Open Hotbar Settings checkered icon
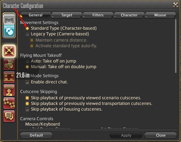The width and height of the screenshot is (181, 142). [9, 103]
